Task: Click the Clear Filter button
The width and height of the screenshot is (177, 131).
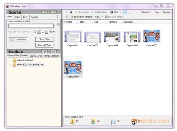Action: [44, 39]
